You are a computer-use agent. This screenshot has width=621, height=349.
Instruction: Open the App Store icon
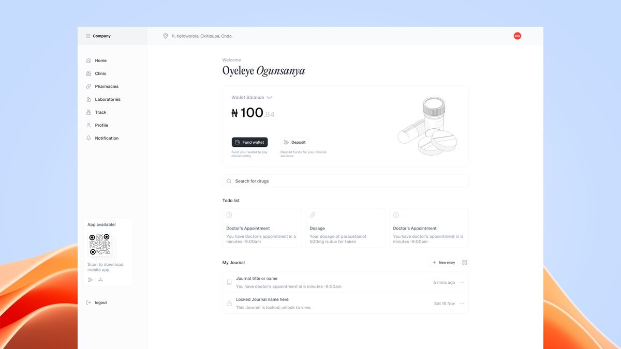tap(100, 280)
